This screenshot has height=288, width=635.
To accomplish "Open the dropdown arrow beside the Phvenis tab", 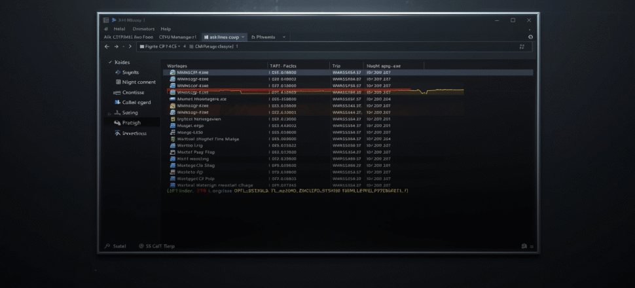I will [284, 37].
